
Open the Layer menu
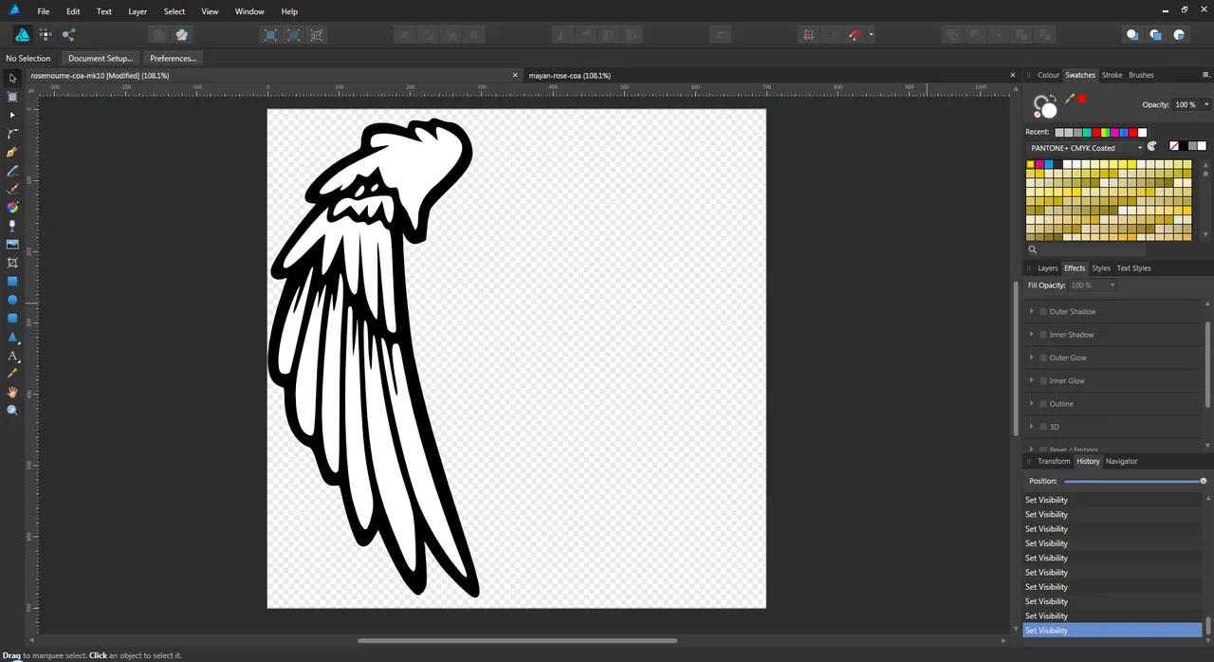pos(138,11)
